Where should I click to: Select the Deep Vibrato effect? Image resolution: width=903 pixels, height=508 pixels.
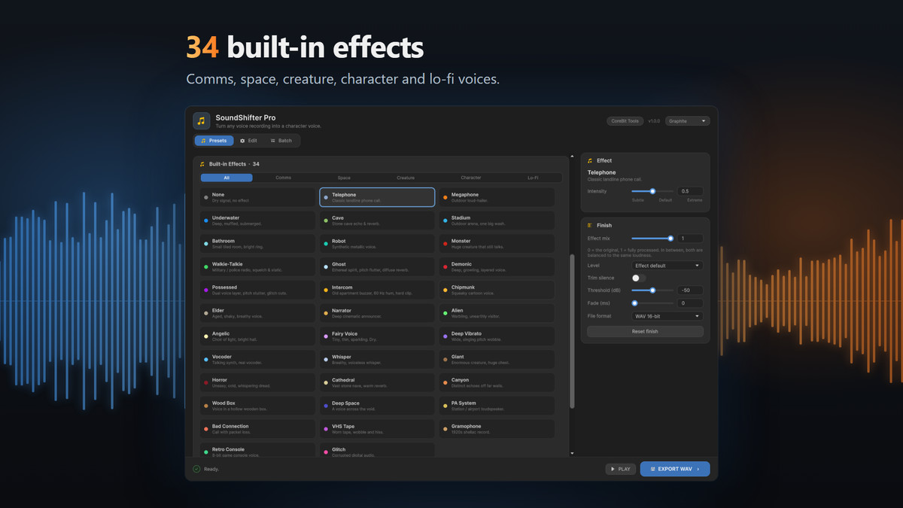click(497, 336)
